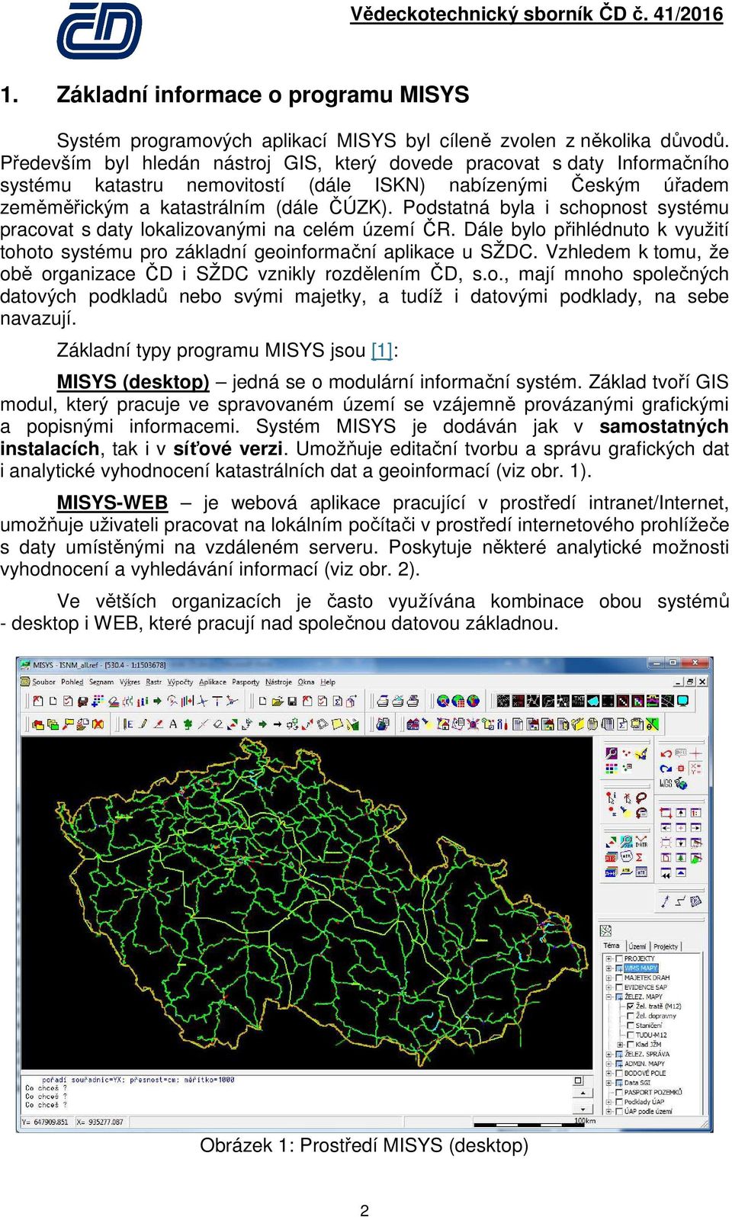This screenshot has width=732, height=1217.
Task: Click the TXT black tile icon
Action: pyautogui.click(x=579, y=701)
